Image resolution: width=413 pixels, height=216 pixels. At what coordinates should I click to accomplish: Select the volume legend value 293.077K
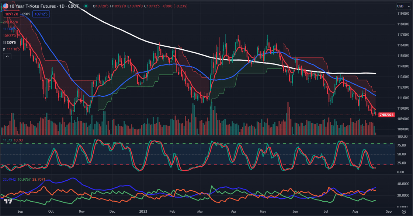[11, 22]
